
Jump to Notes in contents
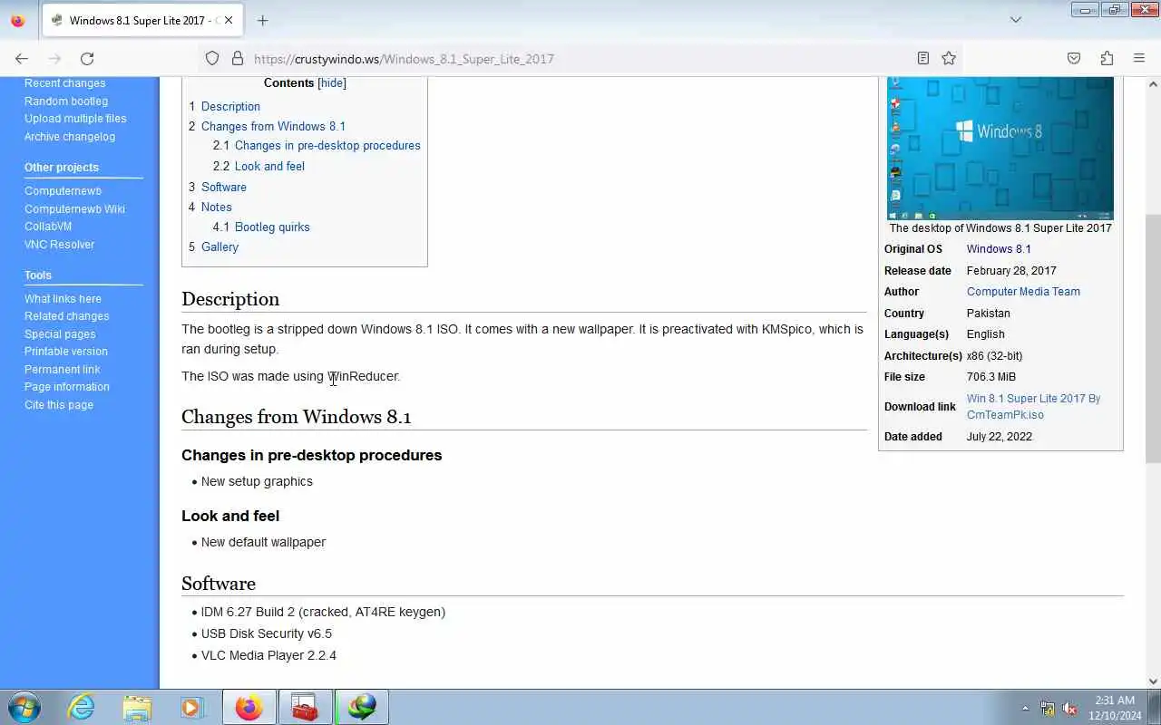click(x=217, y=207)
